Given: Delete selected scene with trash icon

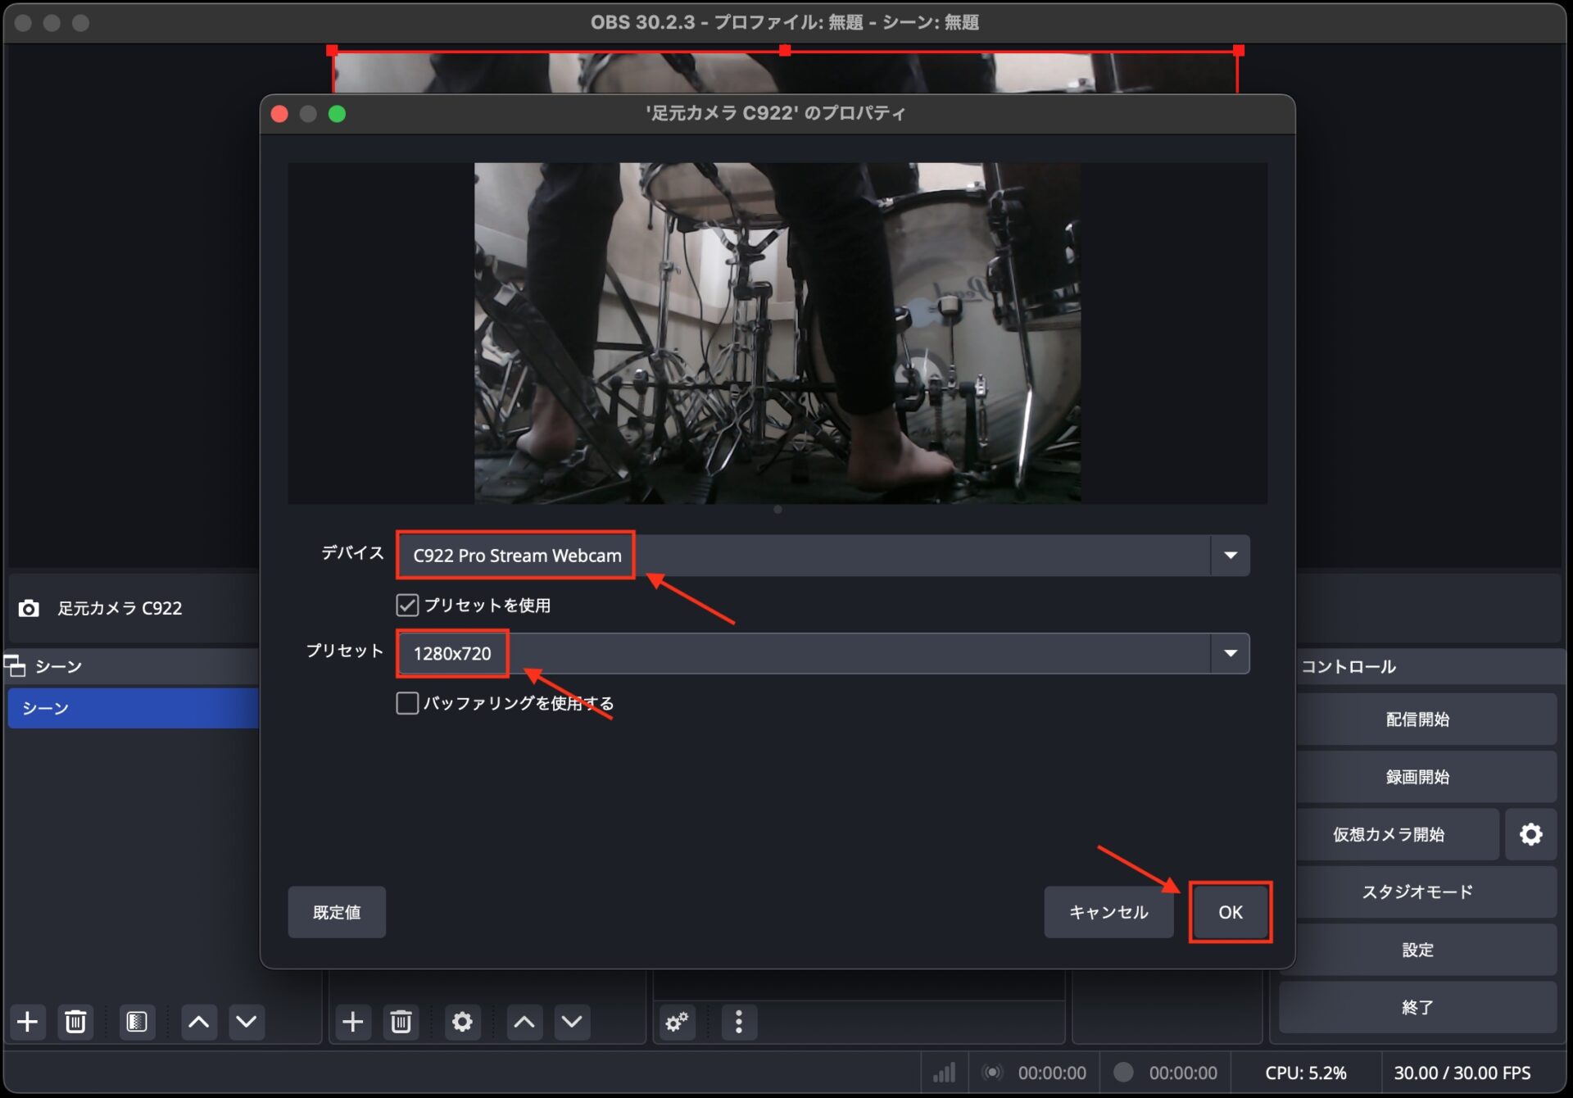Looking at the screenshot, I should point(75,1022).
